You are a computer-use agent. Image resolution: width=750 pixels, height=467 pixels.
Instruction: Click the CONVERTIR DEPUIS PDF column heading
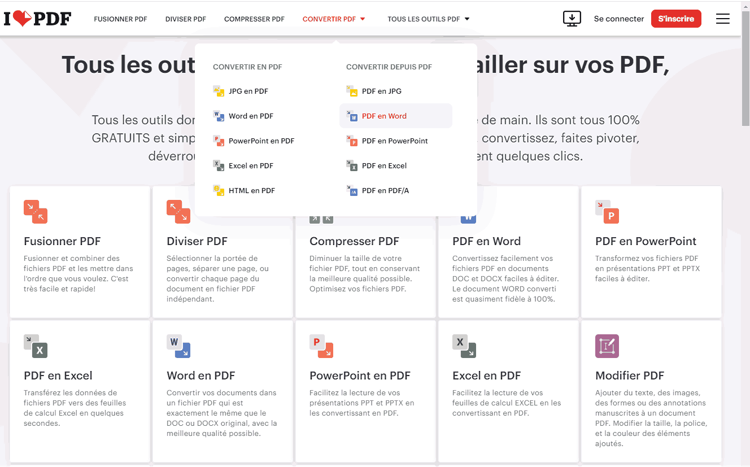pos(389,67)
